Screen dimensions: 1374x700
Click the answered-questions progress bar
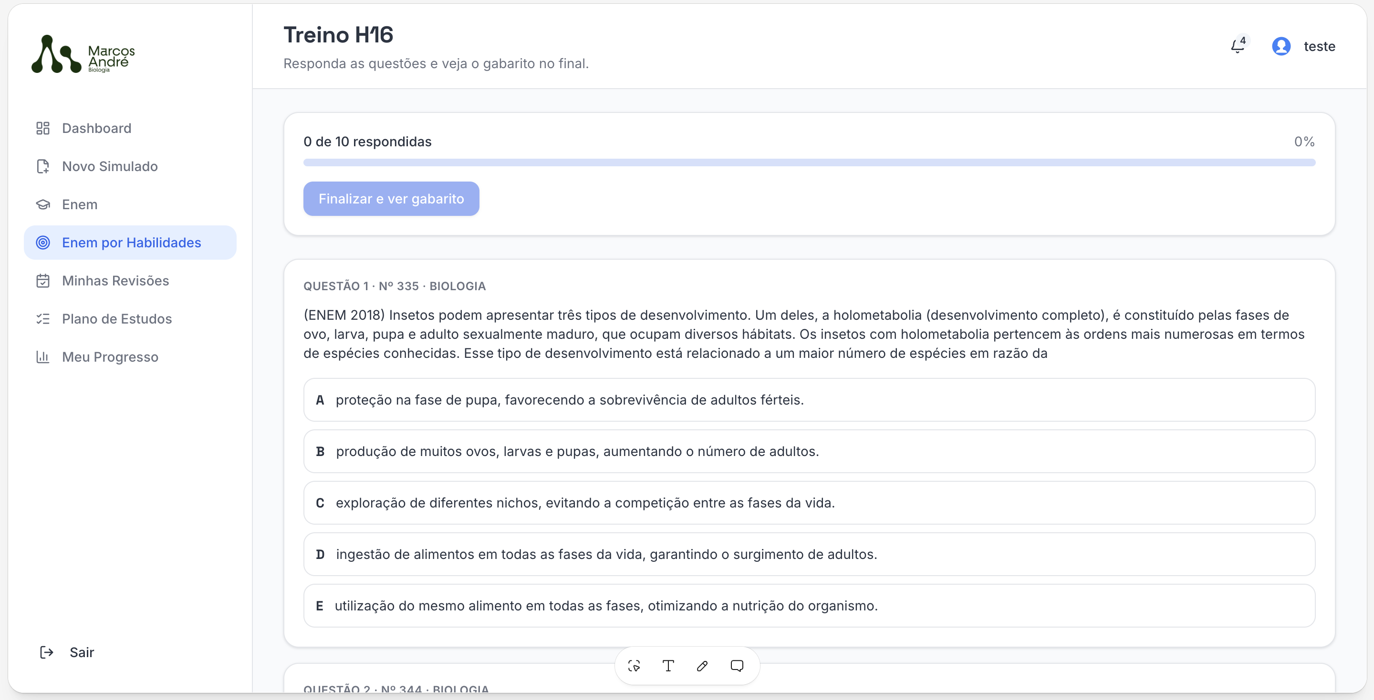(x=809, y=162)
